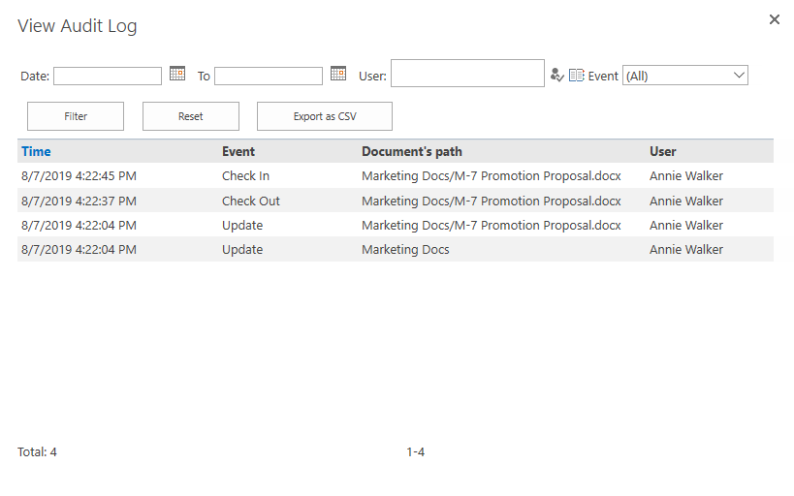
Task: Click the Event column header
Action: [x=238, y=151]
